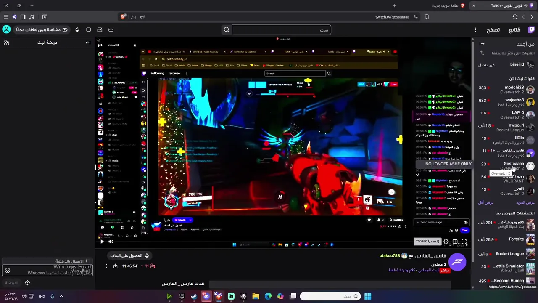This screenshot has width=538, height=303.
Task: Open the browser hamburger menu
Action: (6, 17)
